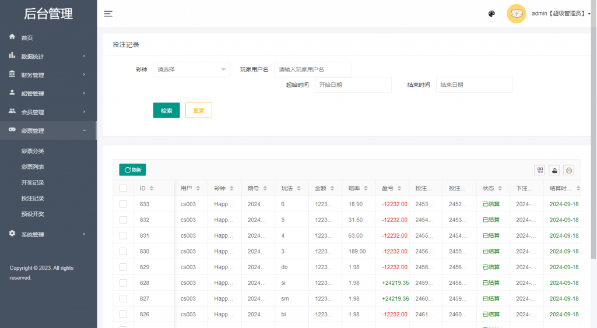Check the row 828 checkbox
The width and height of the screenshot is (597, 328).
124,283
